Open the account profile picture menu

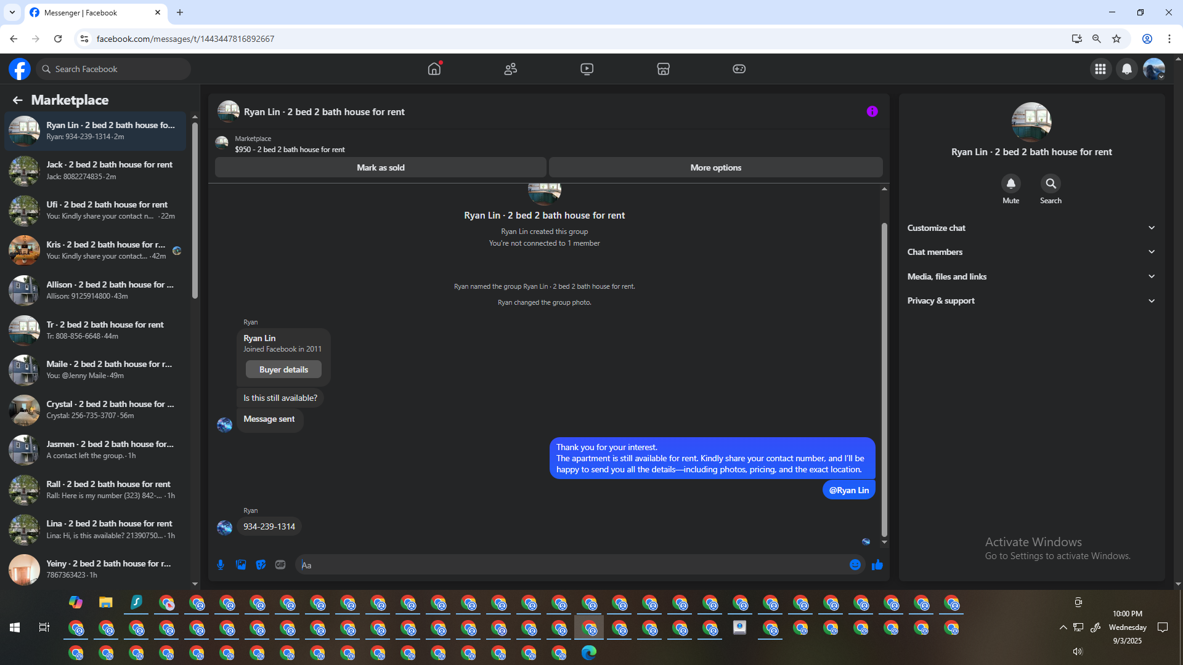[x=1154, y=69]
